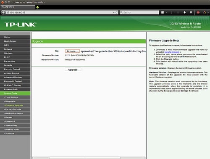
Task: Click the firmware version value 3.17.1
Action: pyautogui.click(x=79, y=55)
